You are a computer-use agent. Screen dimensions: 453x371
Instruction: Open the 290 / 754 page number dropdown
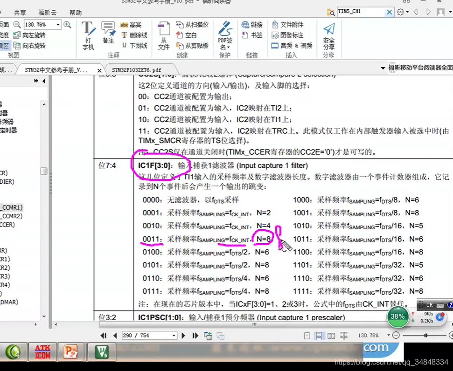[174, 336]
